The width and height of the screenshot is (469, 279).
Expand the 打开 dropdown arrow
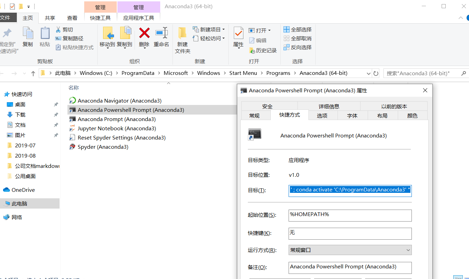269,30
